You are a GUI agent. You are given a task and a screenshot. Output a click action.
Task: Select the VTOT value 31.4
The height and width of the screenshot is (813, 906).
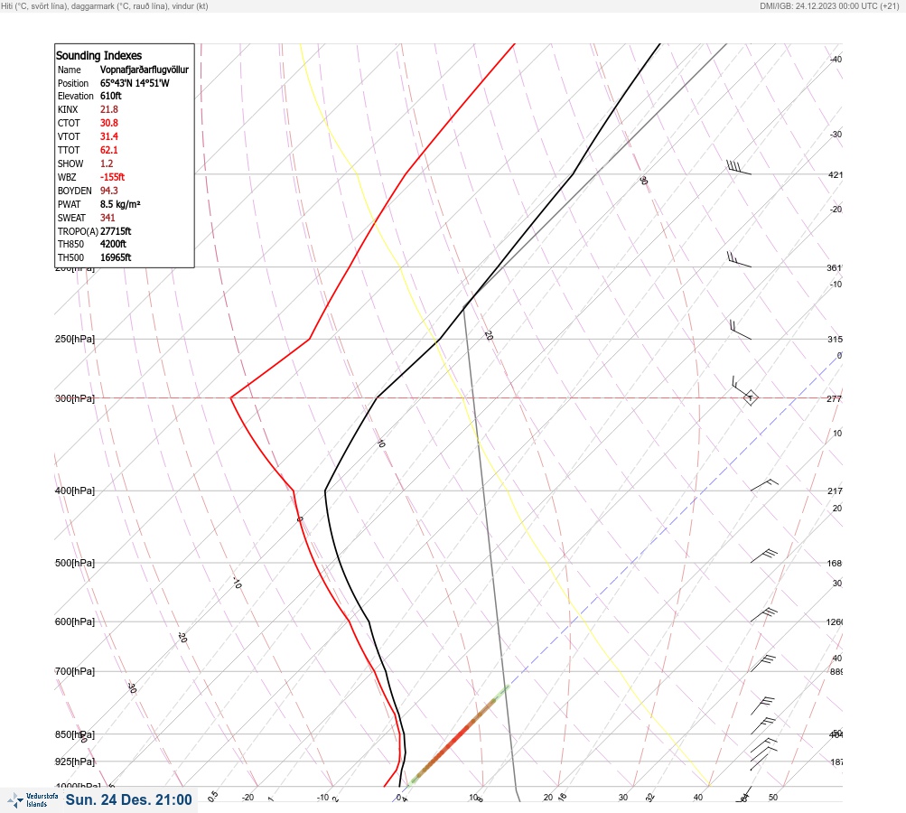click(x=109, y=136)
